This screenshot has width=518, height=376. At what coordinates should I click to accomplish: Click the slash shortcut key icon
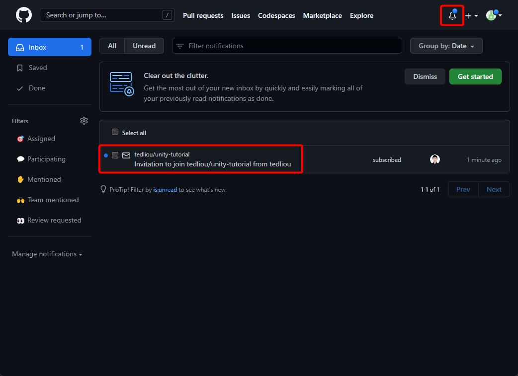167,15
